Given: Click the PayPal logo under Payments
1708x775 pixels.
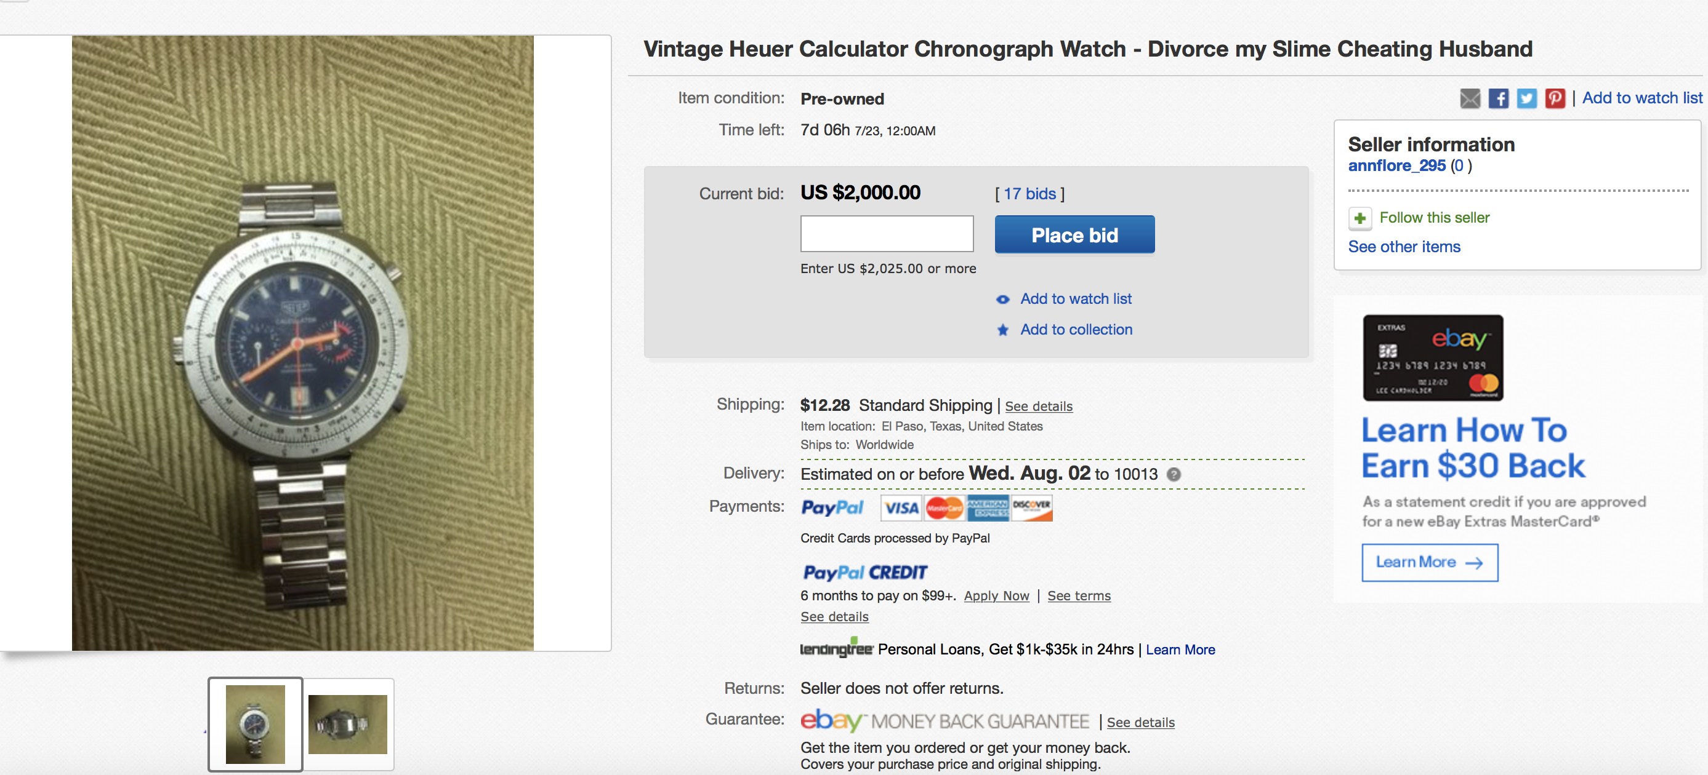Looking at the screenshot, I should (x=832, y=507).
